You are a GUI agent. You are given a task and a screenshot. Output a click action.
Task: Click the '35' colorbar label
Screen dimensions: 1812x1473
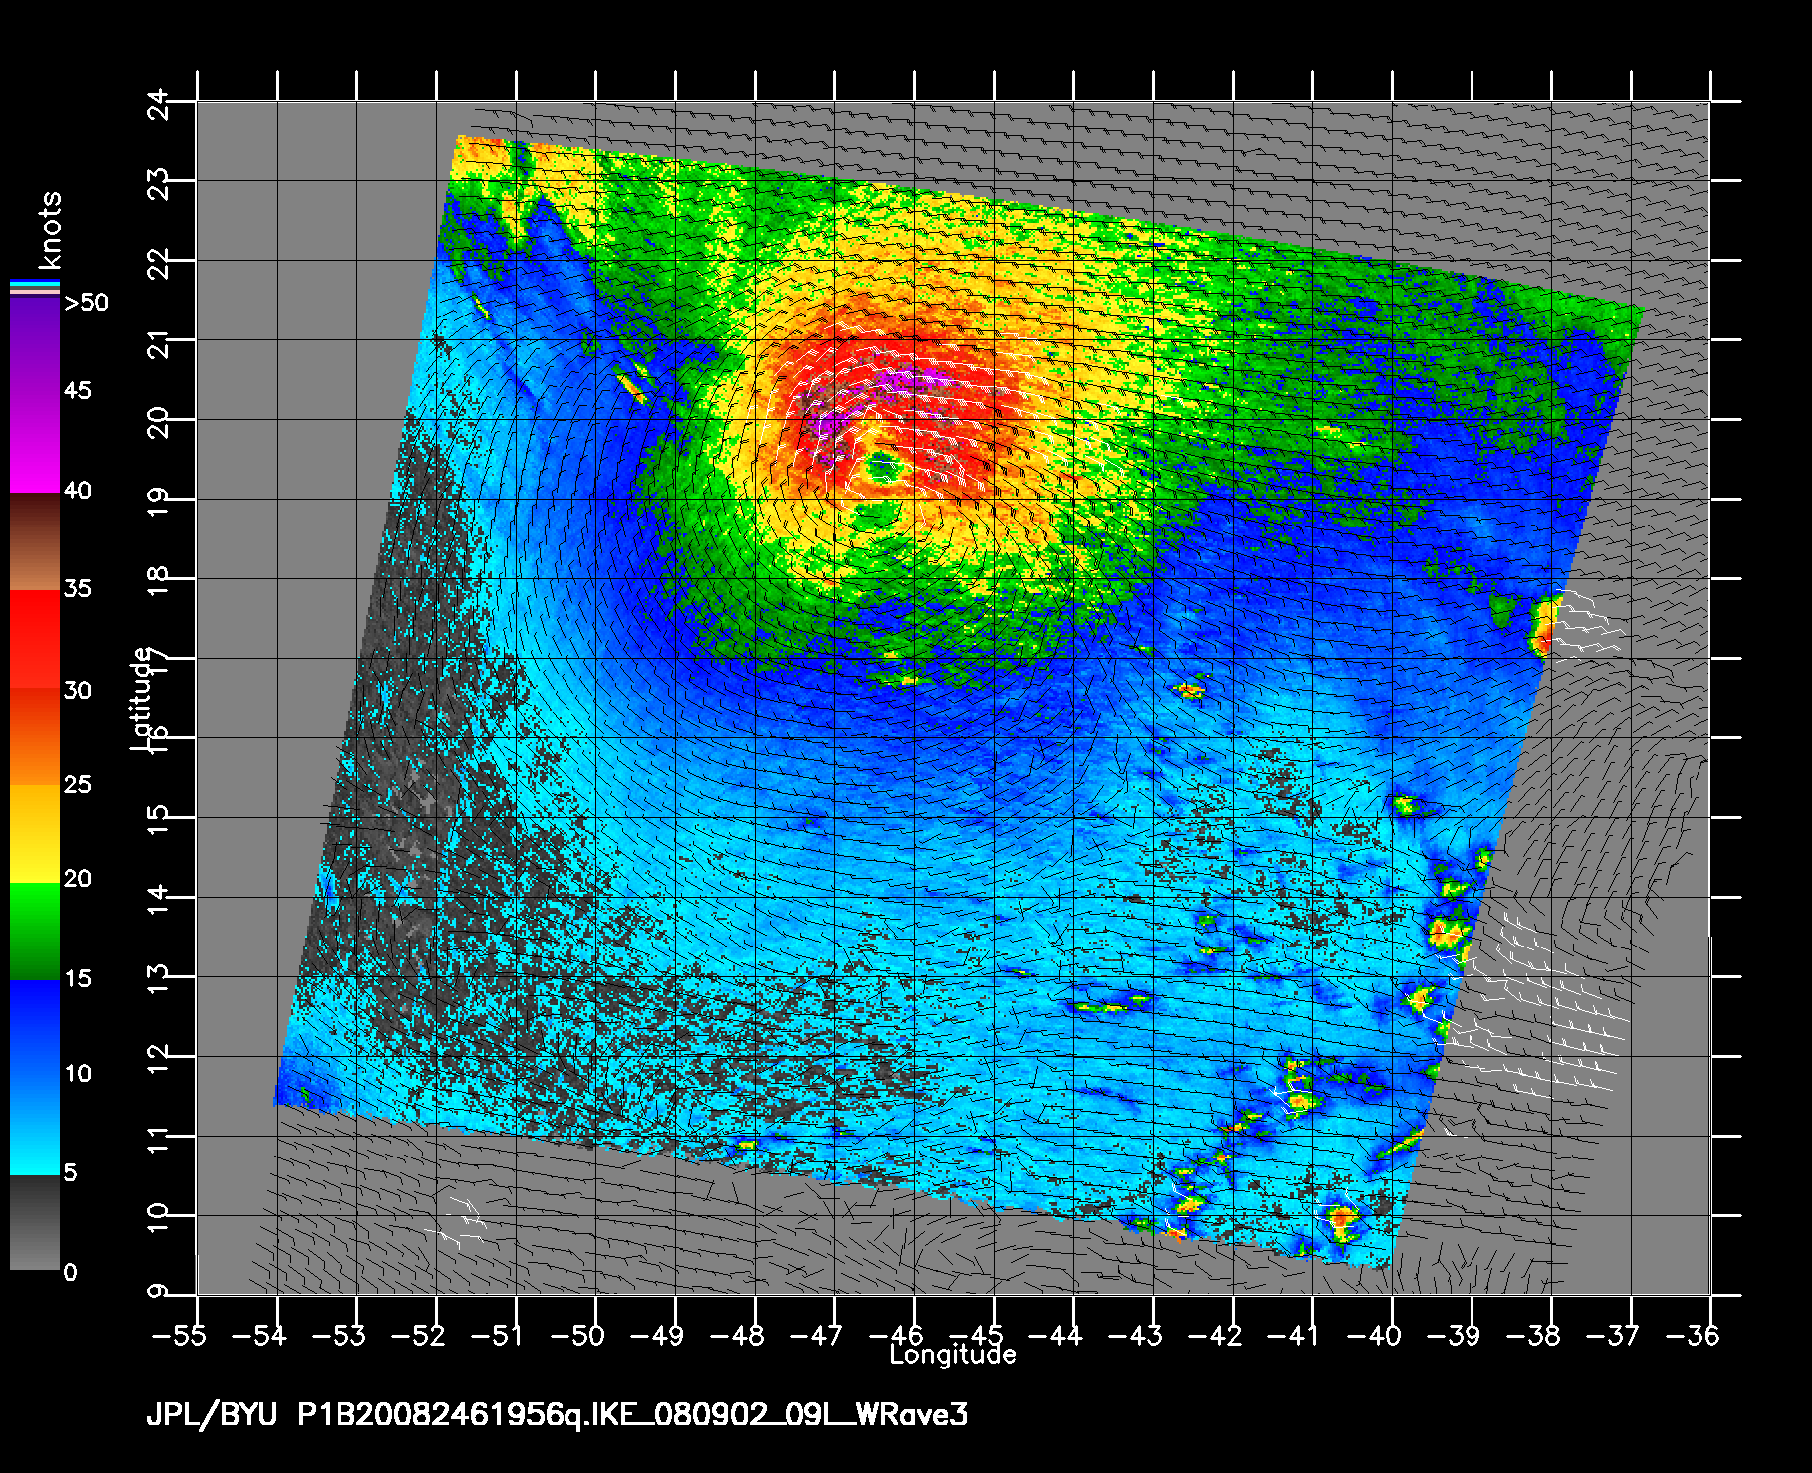(x=77, y=588)
